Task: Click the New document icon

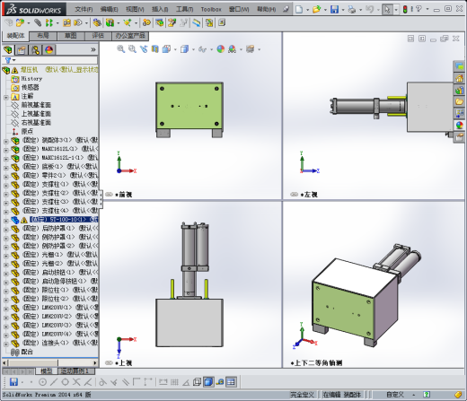Action: (x=299, y=9)
